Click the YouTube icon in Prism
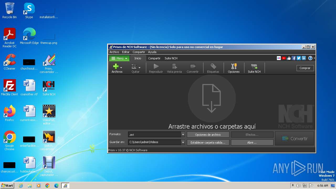336x189 pixels. tap(284, 58)
